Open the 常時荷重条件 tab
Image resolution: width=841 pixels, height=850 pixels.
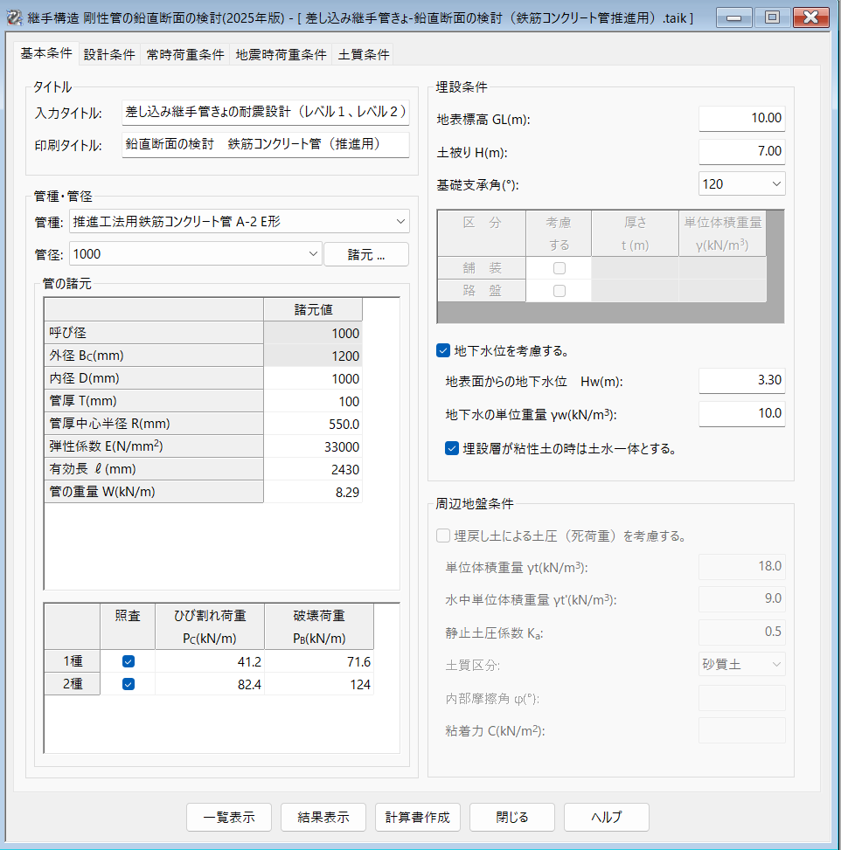[x=185, y=55]
